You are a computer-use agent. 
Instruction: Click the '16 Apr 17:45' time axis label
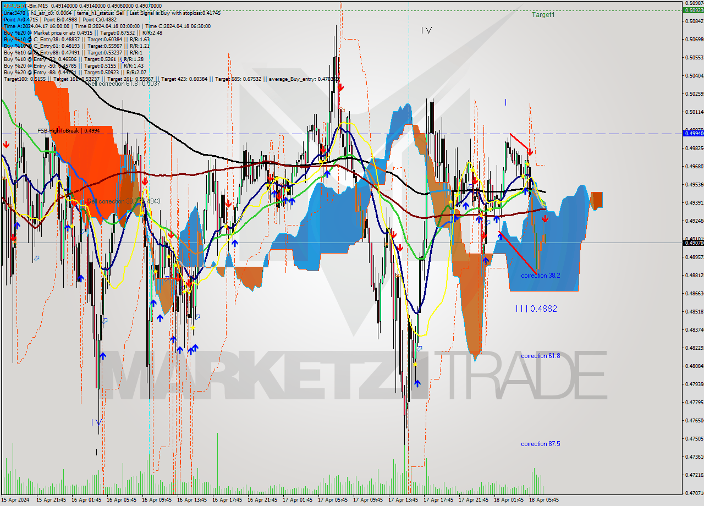[x=227, y=500]
